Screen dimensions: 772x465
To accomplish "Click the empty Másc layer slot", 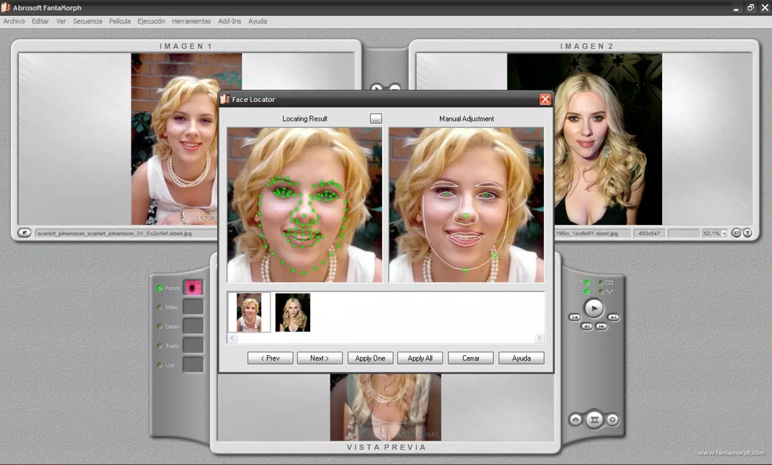I will tap(193, 307).
